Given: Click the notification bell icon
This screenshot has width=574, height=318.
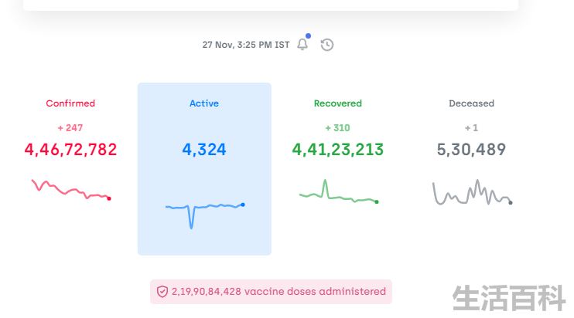Looking at the screenshot, I should pos(302,45).
